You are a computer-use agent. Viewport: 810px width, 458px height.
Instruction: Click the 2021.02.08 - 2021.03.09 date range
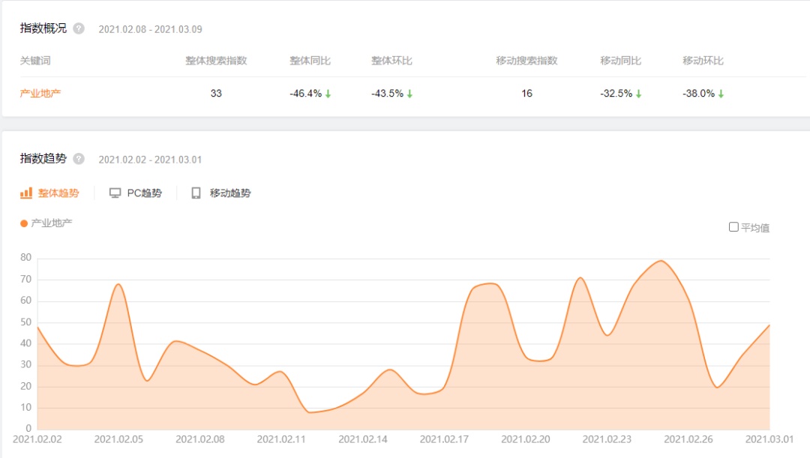pyautogui.click(x=150, y=30)
